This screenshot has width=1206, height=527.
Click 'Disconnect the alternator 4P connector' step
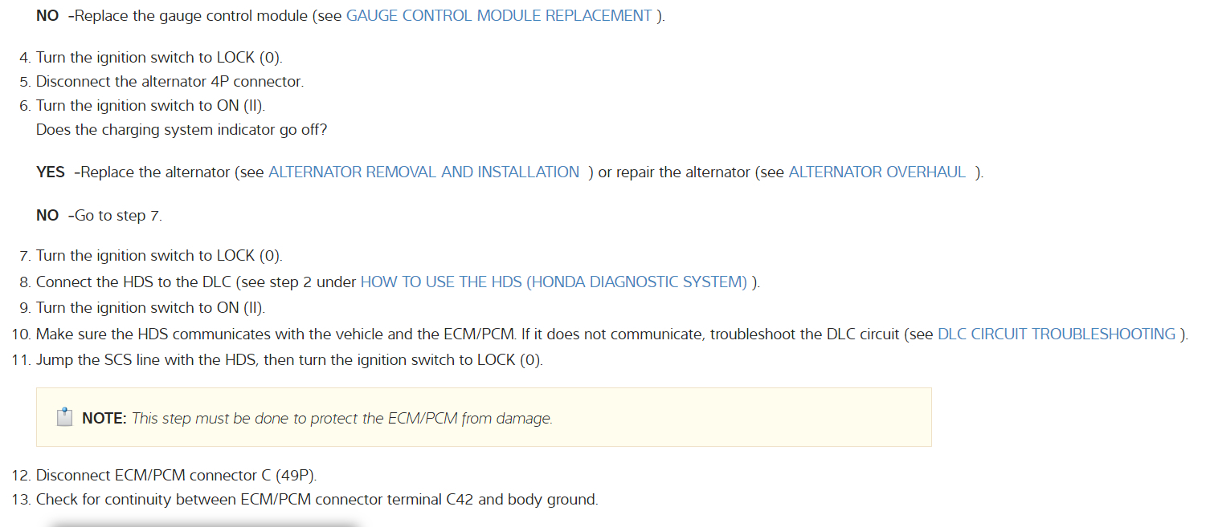point(170,82)
